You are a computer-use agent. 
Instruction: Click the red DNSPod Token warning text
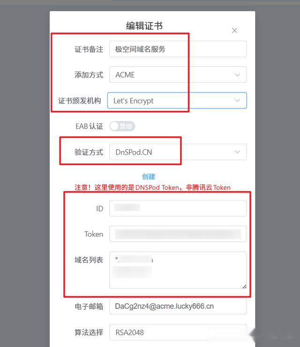[x=152, y=187]
